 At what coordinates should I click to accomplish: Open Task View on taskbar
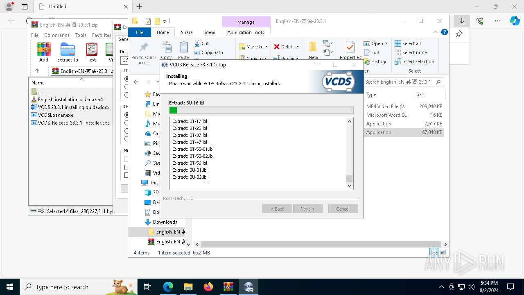pos(148,287)
